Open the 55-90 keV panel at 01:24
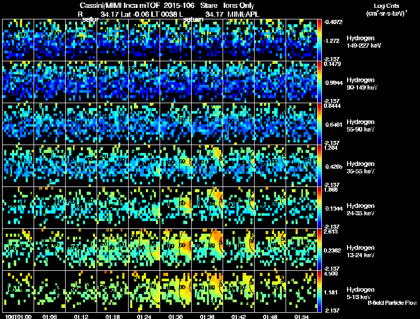Image resolution: width=420 pixels, height=319 pixels. (x=144, y=124)
